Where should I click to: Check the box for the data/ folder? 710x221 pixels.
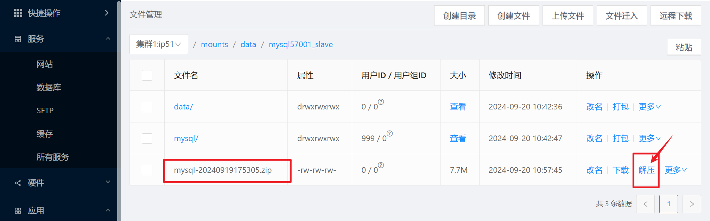click(x=147, y=107)
